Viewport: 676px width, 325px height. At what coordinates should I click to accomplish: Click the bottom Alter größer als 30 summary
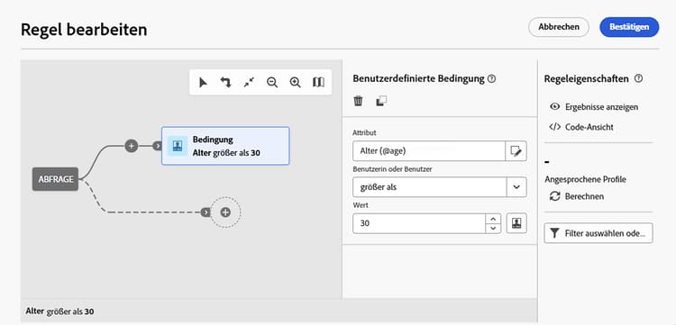[59, 311]
